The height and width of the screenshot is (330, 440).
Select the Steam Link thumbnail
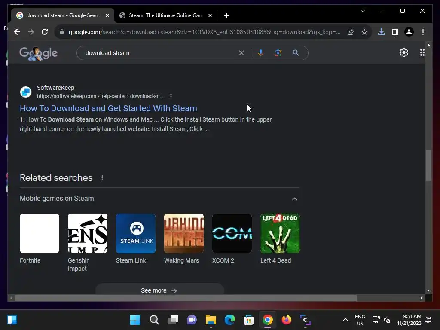tap(136, 233)
